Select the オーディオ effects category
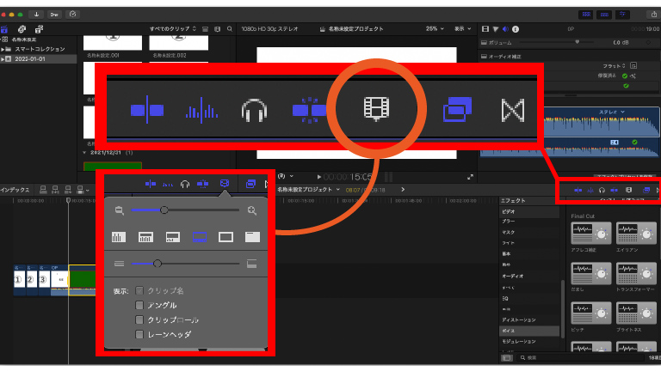 click(529, 276)
